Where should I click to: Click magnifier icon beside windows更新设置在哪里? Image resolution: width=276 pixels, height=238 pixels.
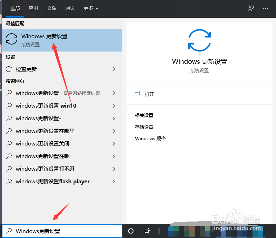(9, 131)
